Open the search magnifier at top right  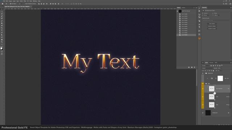pos(224,4)
